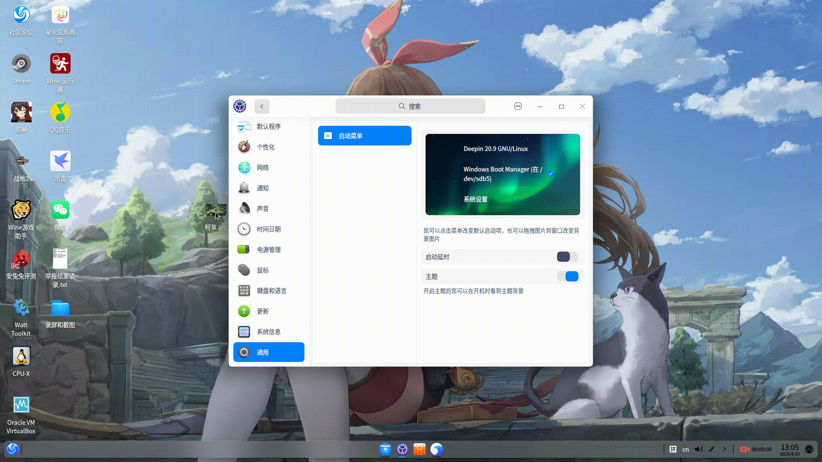Disable the 主题 switch

coord(570,276)
